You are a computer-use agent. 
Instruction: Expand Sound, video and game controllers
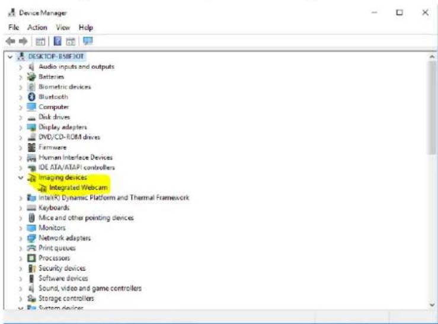coord(20,288)
